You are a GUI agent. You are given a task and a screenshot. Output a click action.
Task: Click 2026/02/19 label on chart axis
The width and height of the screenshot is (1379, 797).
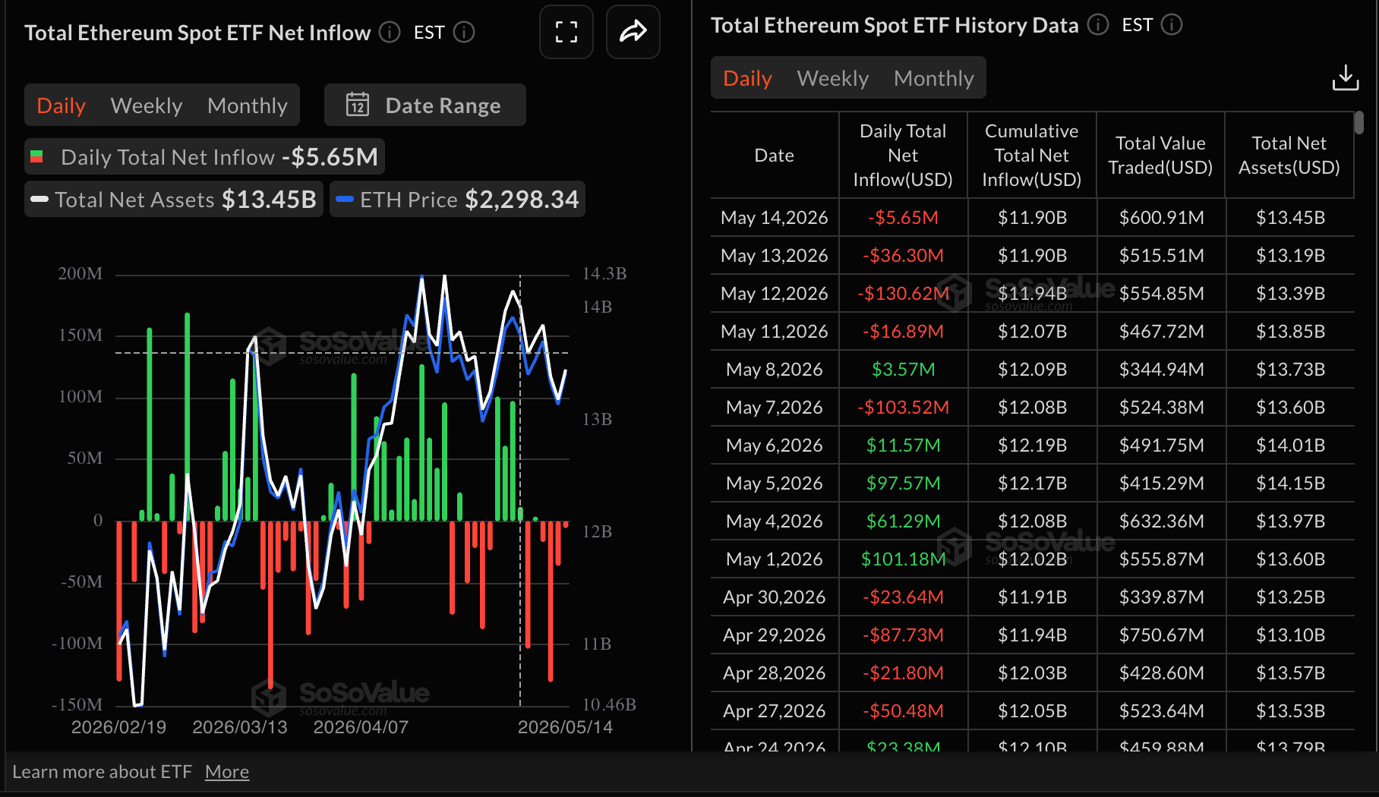[x=118, y=727]
